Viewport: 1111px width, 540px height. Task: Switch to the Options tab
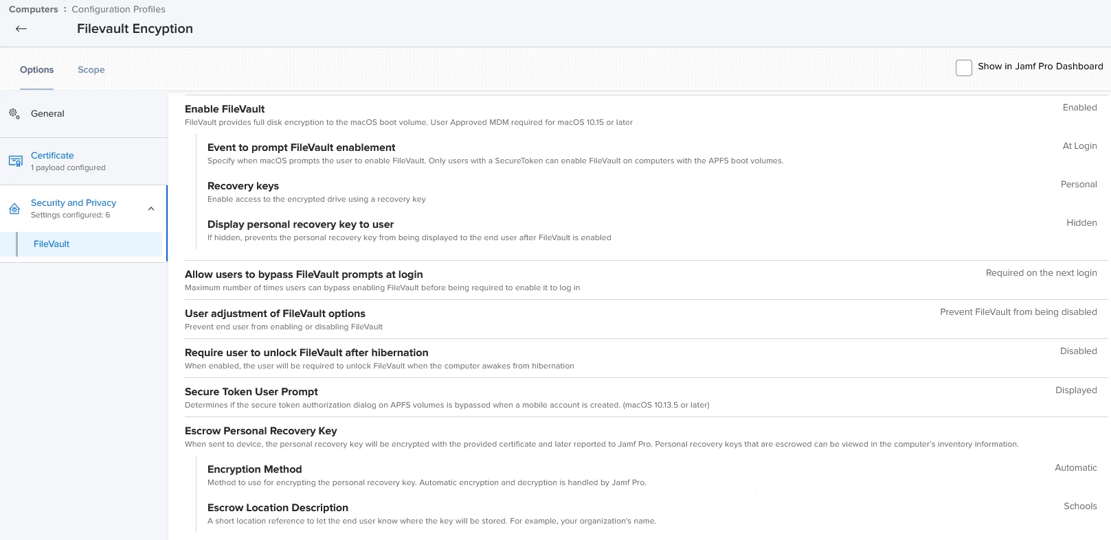[x=36, y=70]
